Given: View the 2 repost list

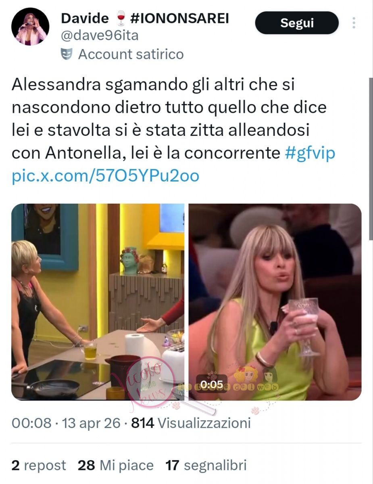Looking at the screenshot, I should click(x=39, y=465).
